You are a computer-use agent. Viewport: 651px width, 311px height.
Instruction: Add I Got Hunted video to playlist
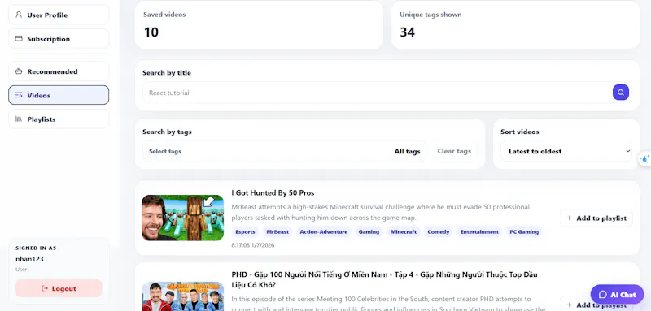click(596, 218)
